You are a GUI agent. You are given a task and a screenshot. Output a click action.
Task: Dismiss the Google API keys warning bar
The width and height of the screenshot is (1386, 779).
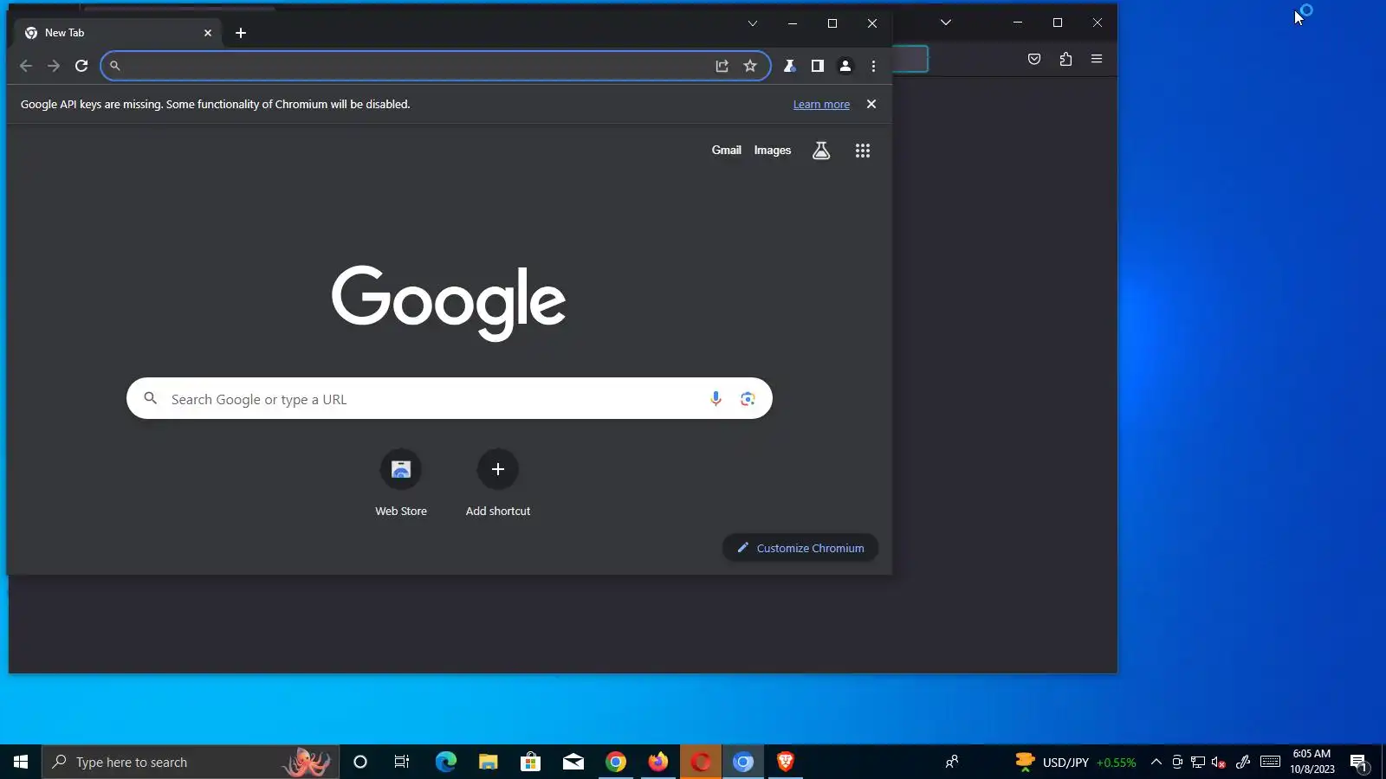[x=871, y=104]
